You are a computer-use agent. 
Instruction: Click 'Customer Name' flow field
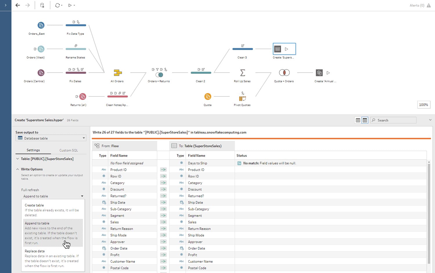pos(123,261)
